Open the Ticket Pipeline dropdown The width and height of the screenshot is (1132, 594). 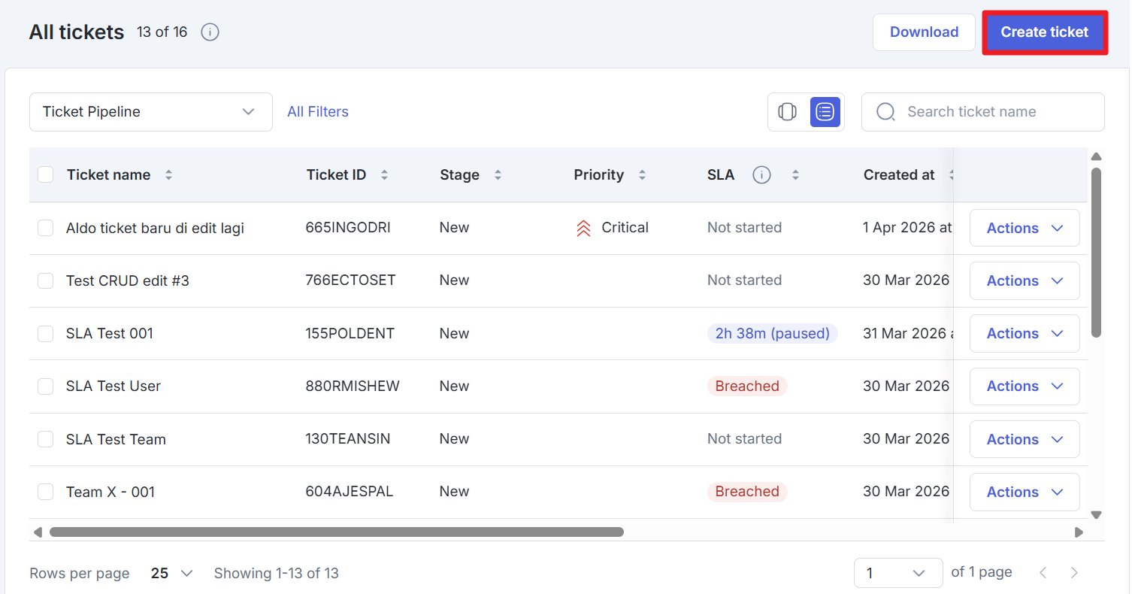point(150,112)
